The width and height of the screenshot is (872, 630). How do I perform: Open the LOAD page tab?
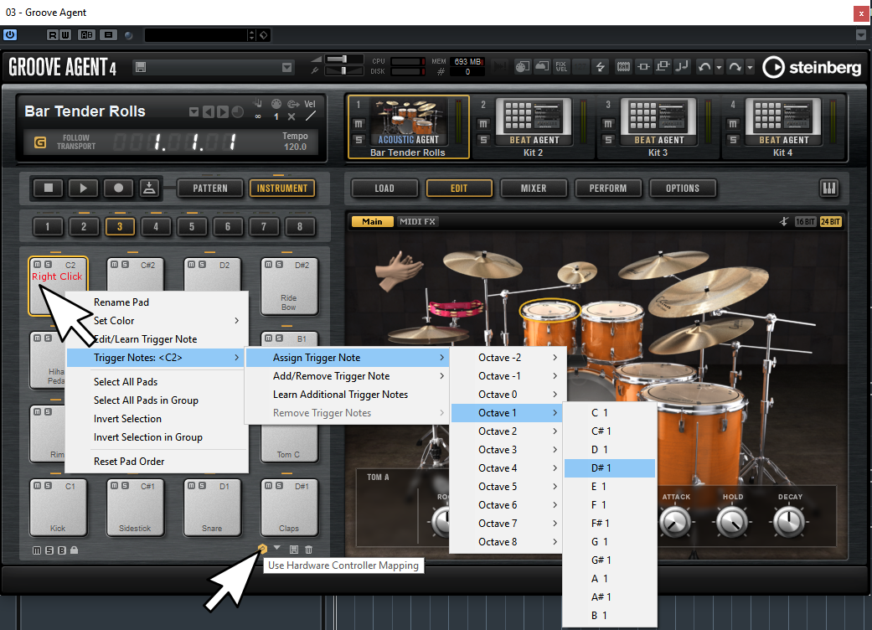pyautogui.click(x=384, y=188)
